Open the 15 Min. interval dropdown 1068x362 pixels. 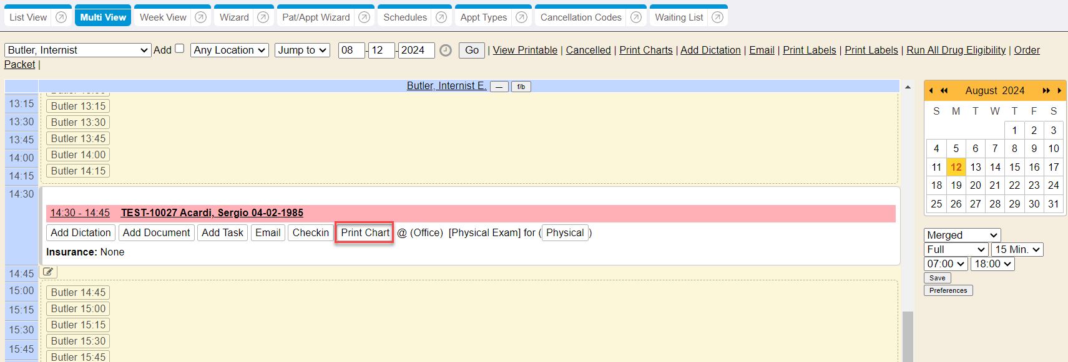[x=1017, y=249]
